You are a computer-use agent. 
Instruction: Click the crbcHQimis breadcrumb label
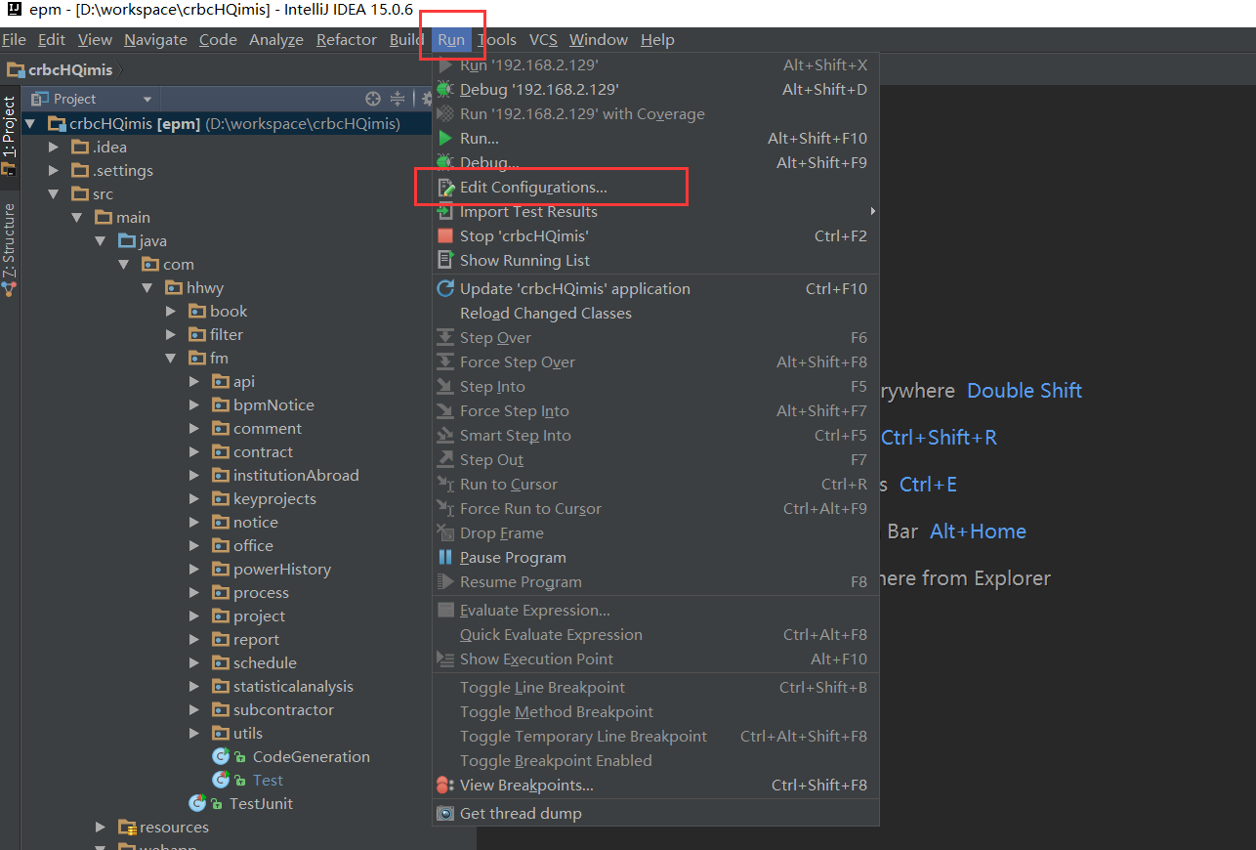(70, 70)
